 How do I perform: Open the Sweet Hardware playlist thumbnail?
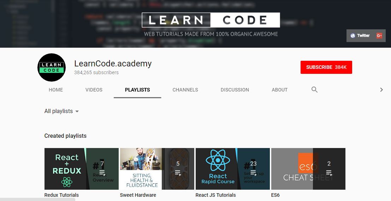[x=157, y=169]
